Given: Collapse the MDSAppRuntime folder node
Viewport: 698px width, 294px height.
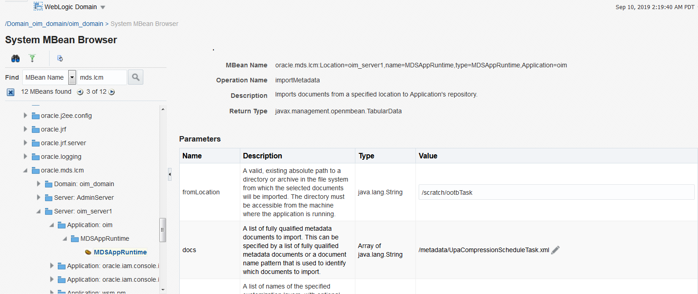Looking at the screenshot, I should [65, 238].
